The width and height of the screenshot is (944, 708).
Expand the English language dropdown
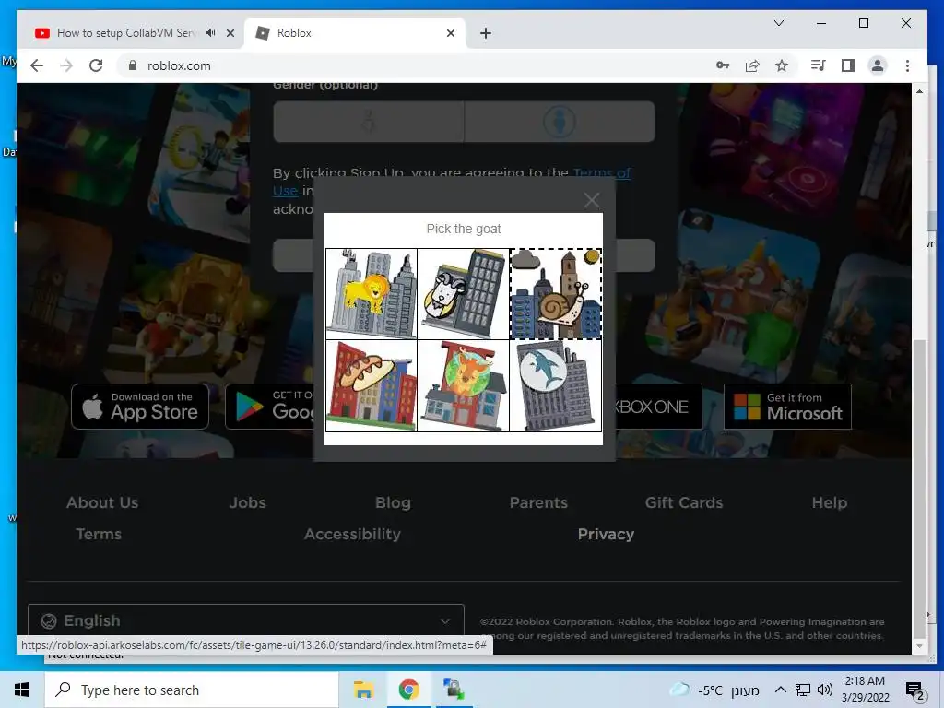tap(245, 620)
